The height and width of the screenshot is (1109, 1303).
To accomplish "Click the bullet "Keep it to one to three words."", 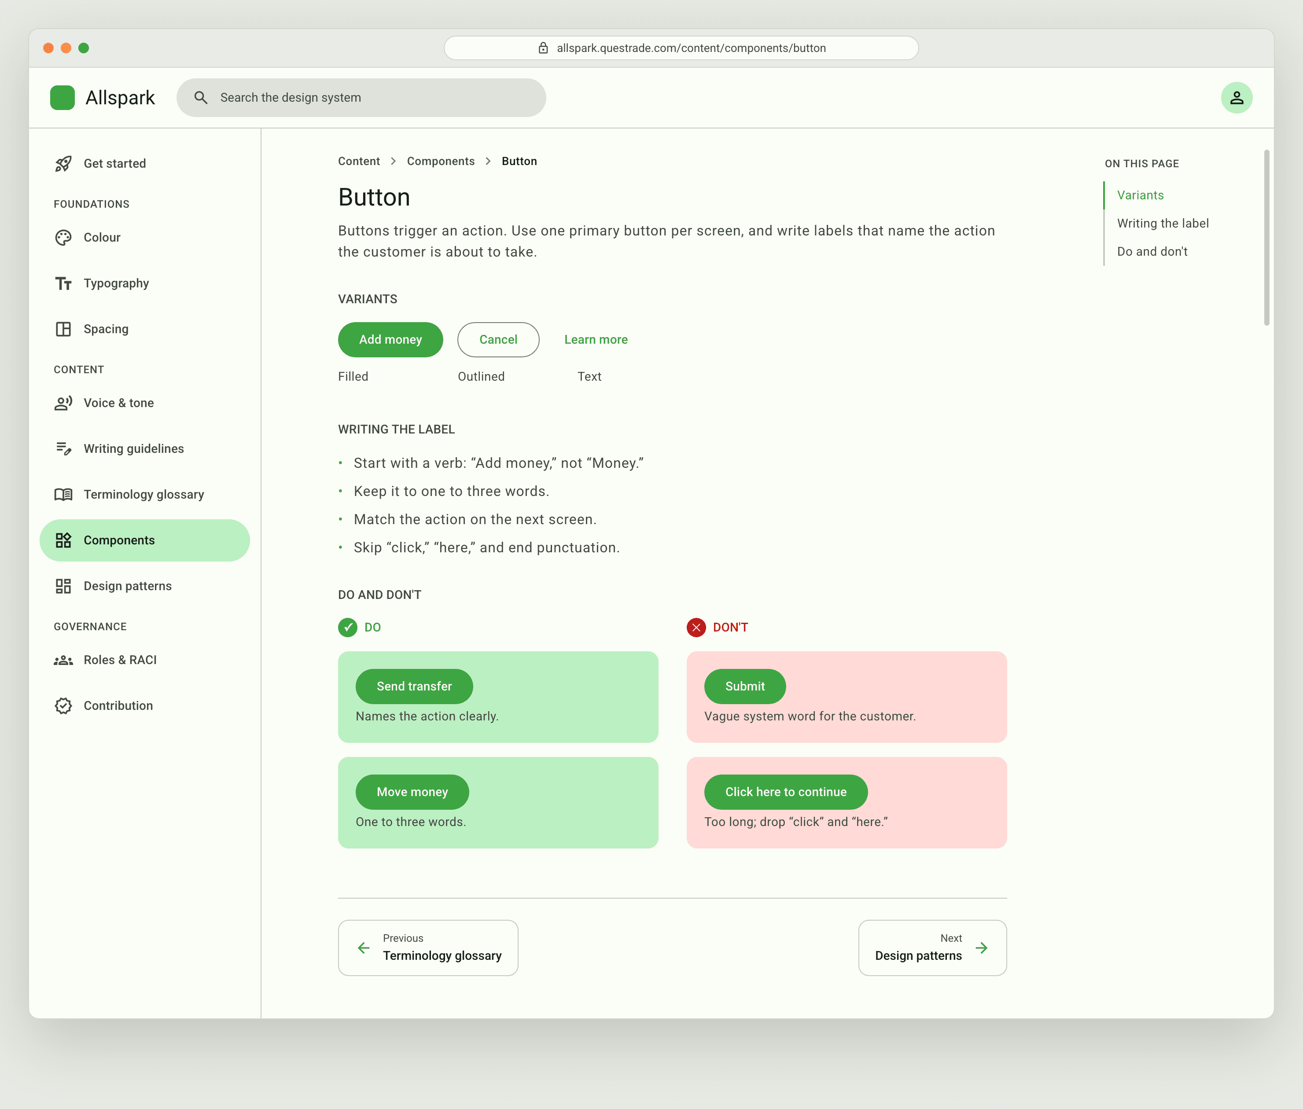I will [x=452, y=491].
